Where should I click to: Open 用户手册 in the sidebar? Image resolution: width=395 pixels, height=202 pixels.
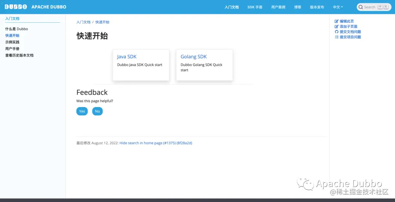click(x=12, y=49)
